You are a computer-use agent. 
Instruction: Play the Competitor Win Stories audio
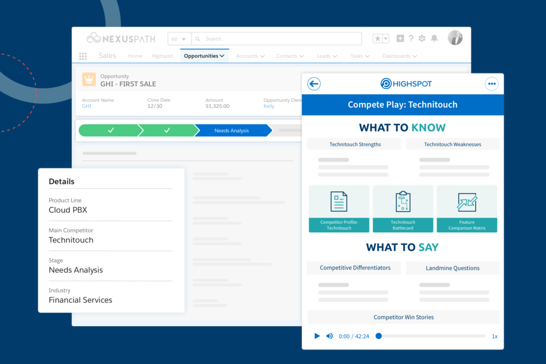pos(317,336)
